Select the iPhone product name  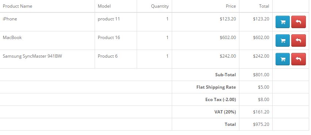[10, 19]
